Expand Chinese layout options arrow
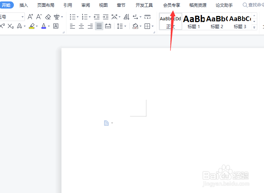This screenshot has width=264, height=193. pos(119,17)
